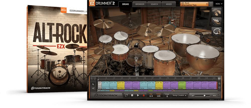Select the hand claps percussion instrument
251x108 pixels.
click(217, 12)
